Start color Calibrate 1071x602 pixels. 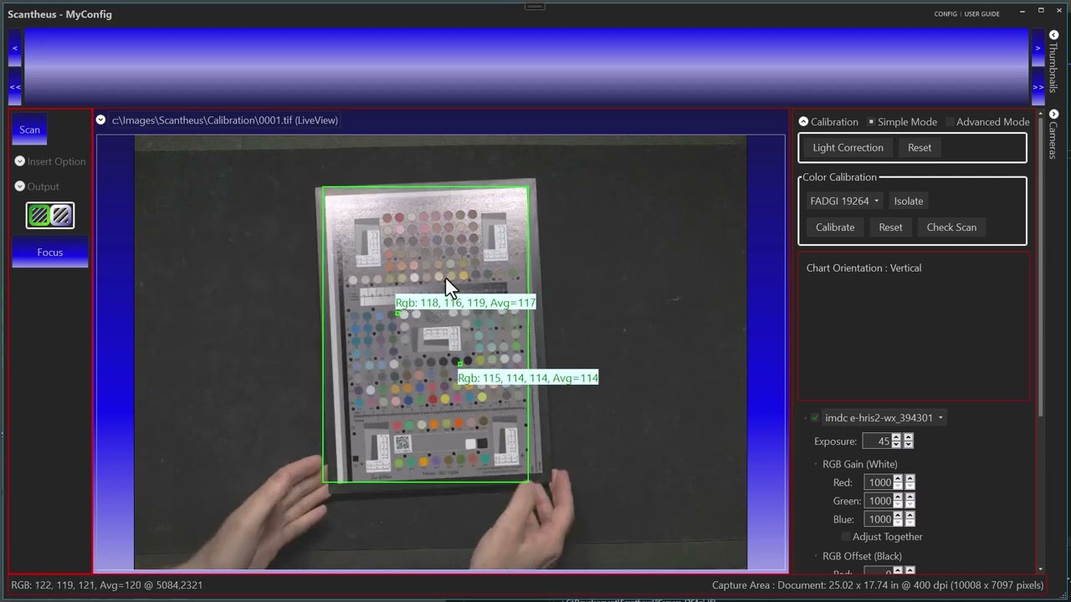(x=835, y=227)
